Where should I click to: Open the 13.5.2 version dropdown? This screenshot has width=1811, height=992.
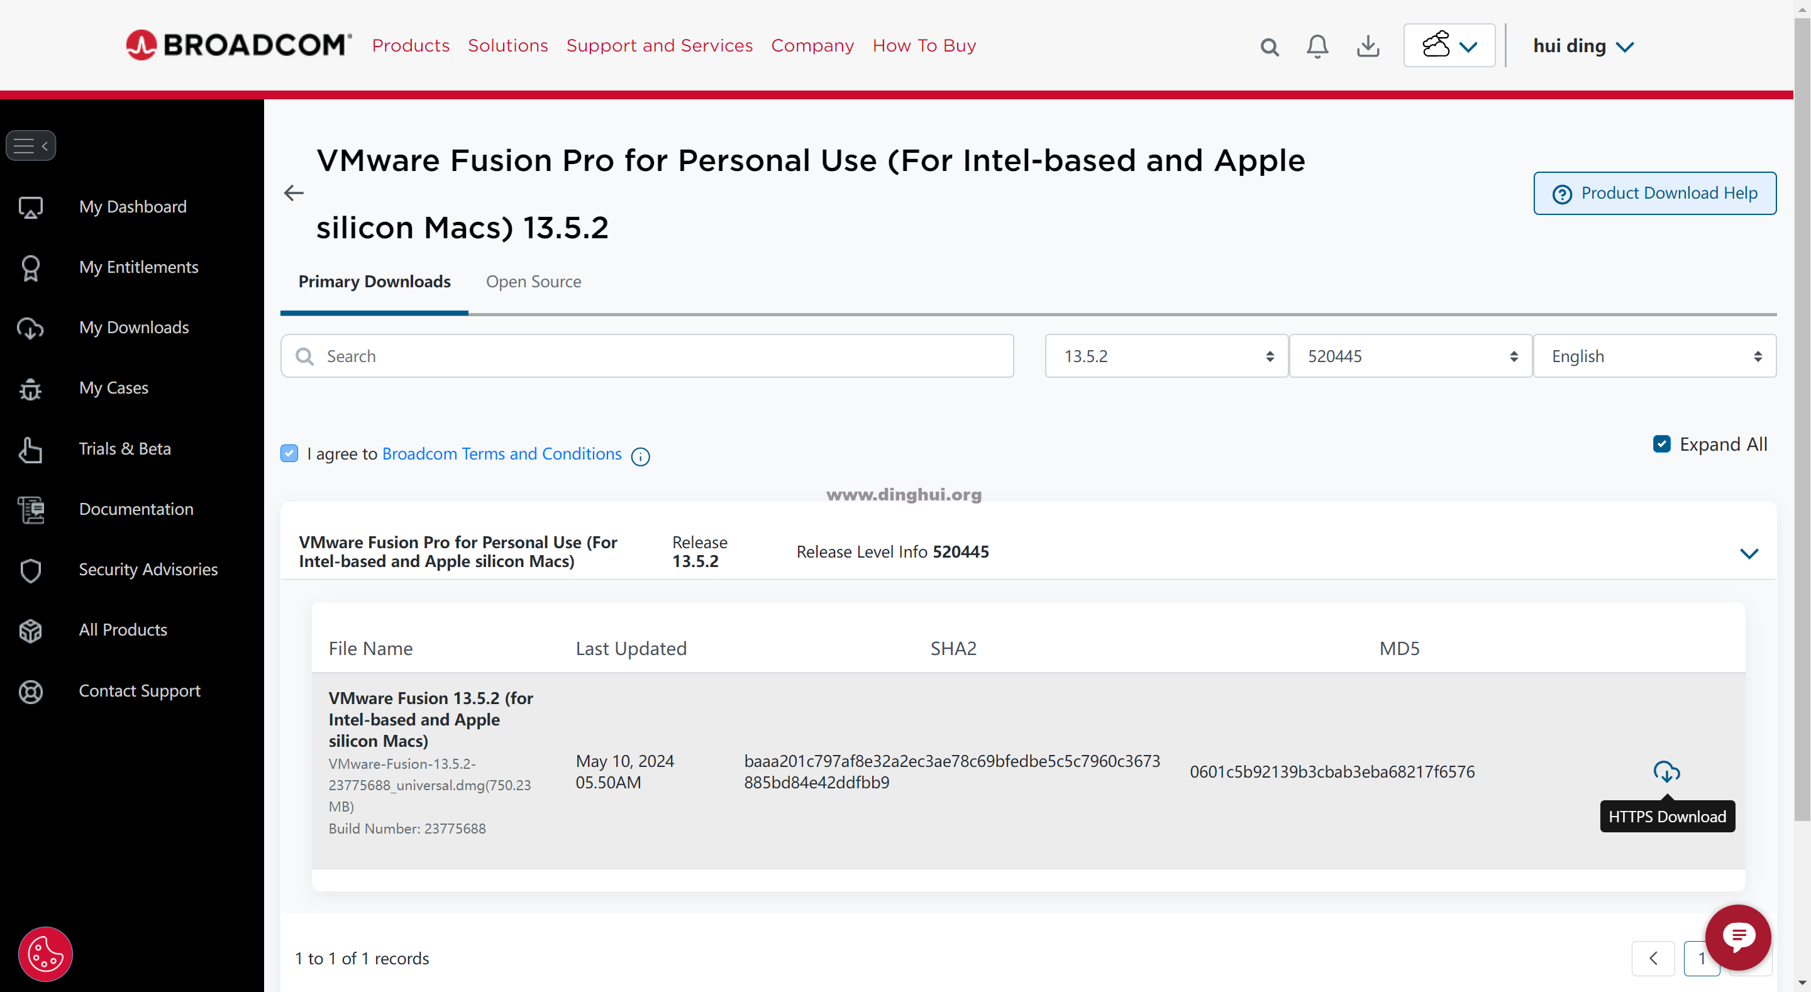click(x=1166, y=356)
